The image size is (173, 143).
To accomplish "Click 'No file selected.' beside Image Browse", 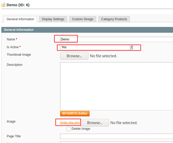I will [124, 123].
